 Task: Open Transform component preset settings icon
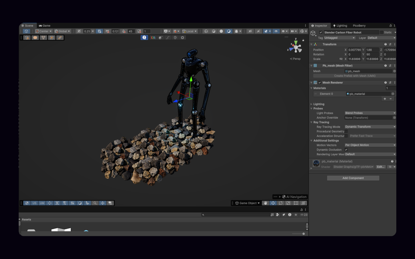[390, 44]
